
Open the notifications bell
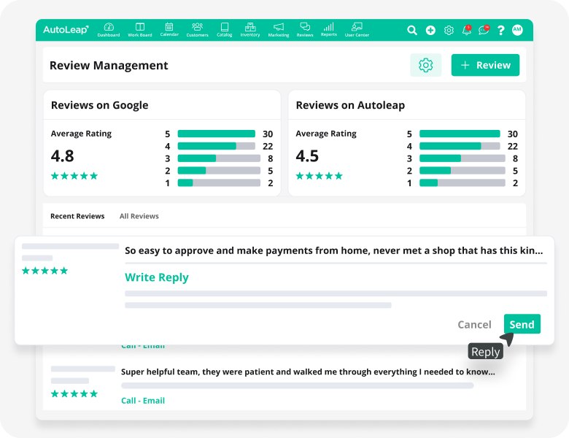coord(466,30)
